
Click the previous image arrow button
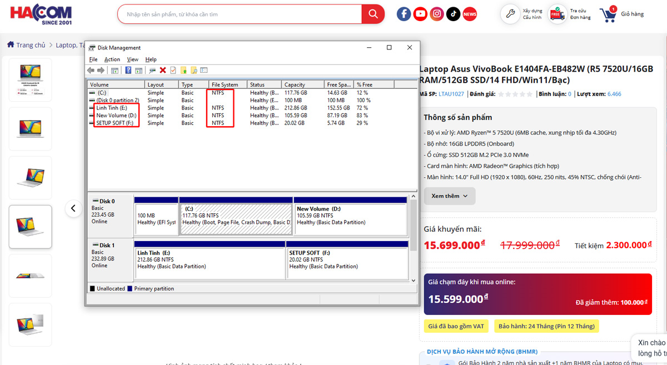click(73, 208)
